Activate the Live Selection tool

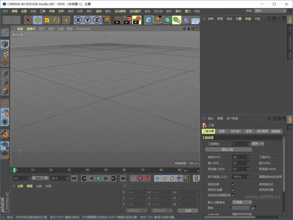(29, 20)
